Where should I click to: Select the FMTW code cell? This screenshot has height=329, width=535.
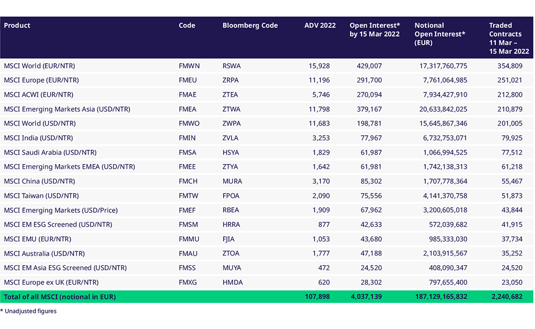click(x=189, y=196)
